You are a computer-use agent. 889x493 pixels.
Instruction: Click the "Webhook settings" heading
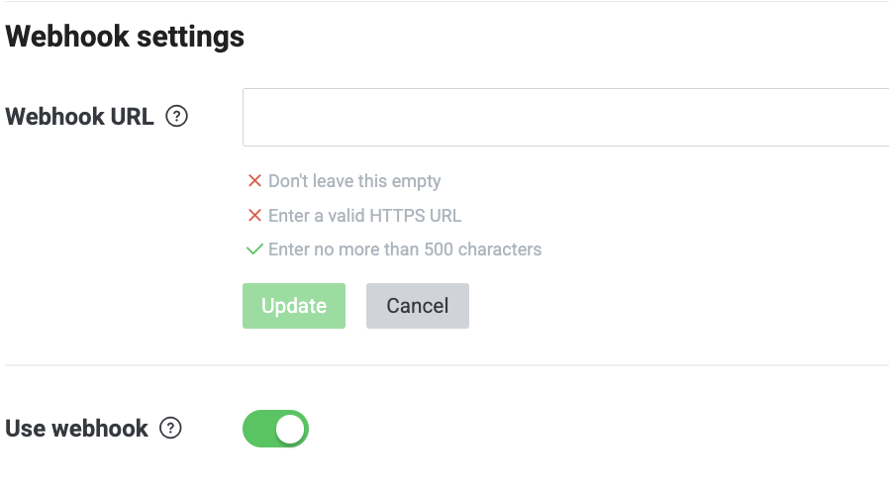pos(125,37)
